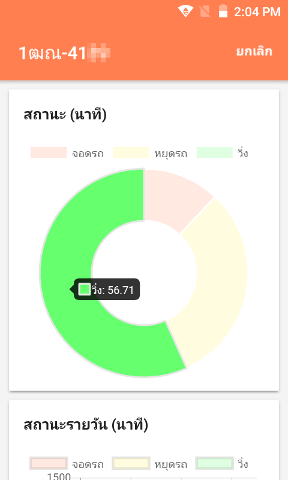This screenshot has height=480, width=288.
Task: Toggle หยุดรถ legend in daily status chart
Action: click(150, 464)
